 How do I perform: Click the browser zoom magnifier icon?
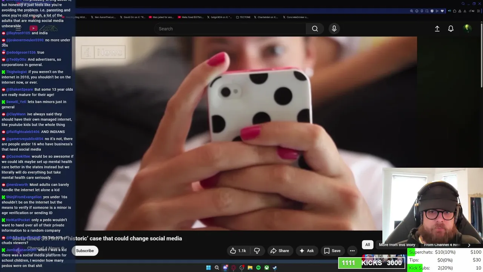pyautogui.click(x=412, y=11)
